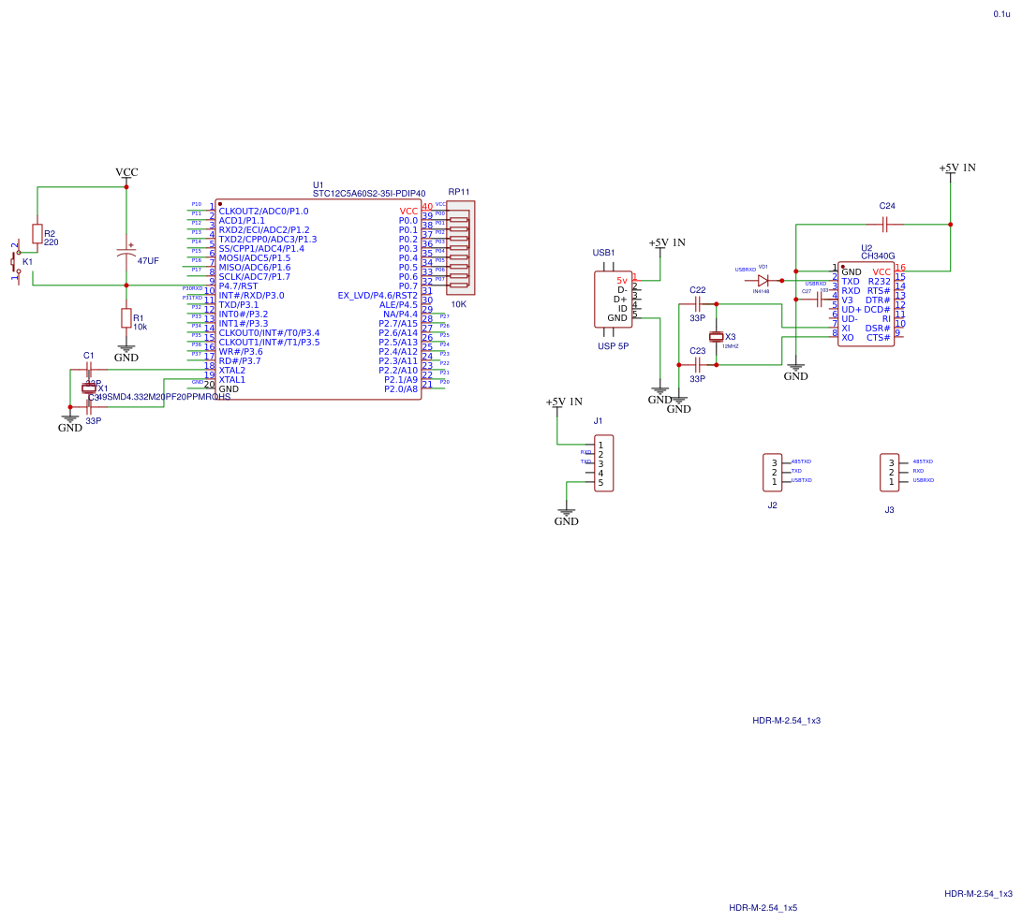The image size is (1022, 922).
Task: Click the VD1 IN4148 diode symbol
Action: pos(763,281)
